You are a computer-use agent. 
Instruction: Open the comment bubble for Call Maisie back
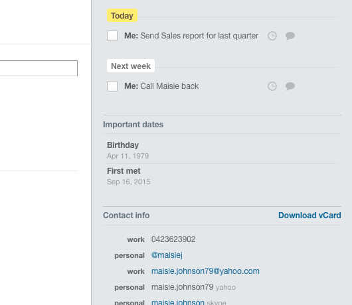pos(290,86)
